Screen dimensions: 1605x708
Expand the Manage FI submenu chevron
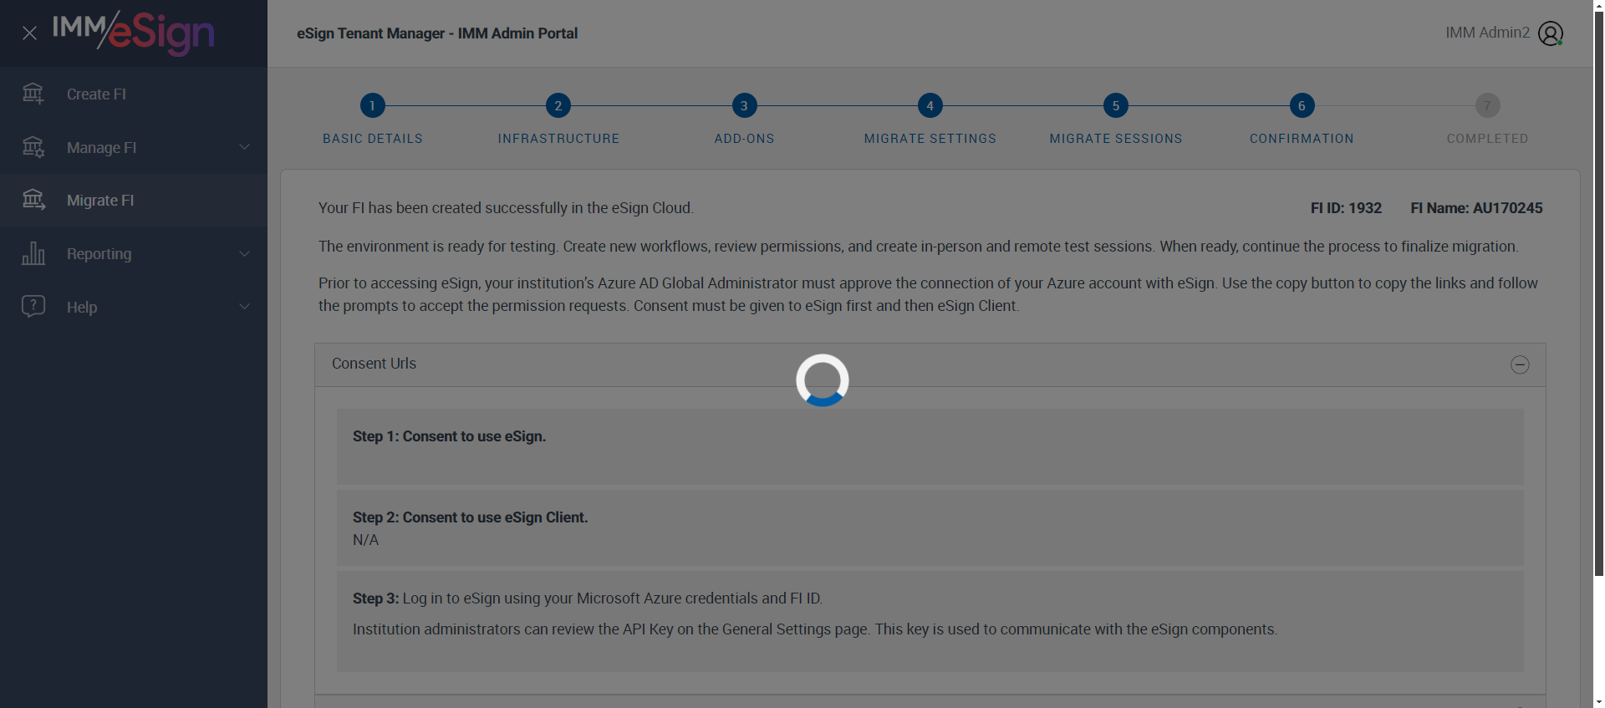pos(244,147)
